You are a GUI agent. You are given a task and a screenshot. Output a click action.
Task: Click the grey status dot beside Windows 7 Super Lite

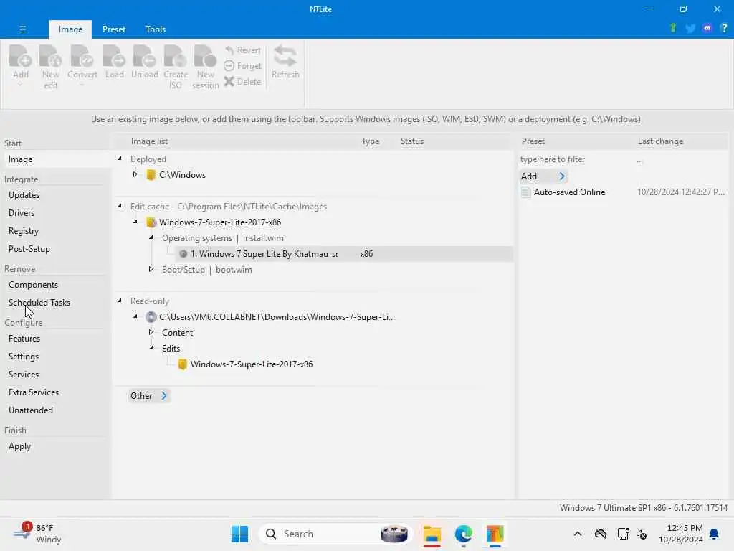pos(183,254)
